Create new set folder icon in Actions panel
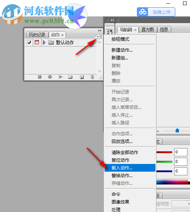The width and height of the screenshot is (190, 212). click(x=70, y=77)
